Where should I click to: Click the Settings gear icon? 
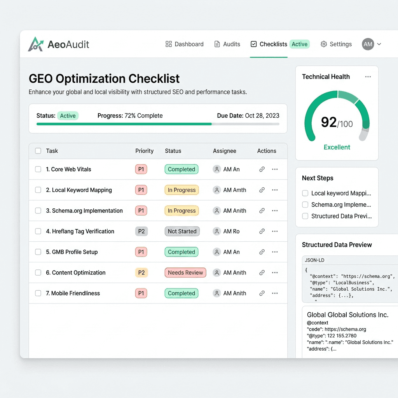click(x=324, y=44)
